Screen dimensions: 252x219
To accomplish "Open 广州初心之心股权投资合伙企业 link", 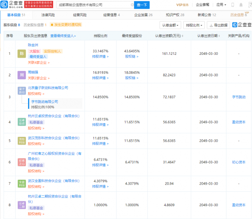I will 55,156.
